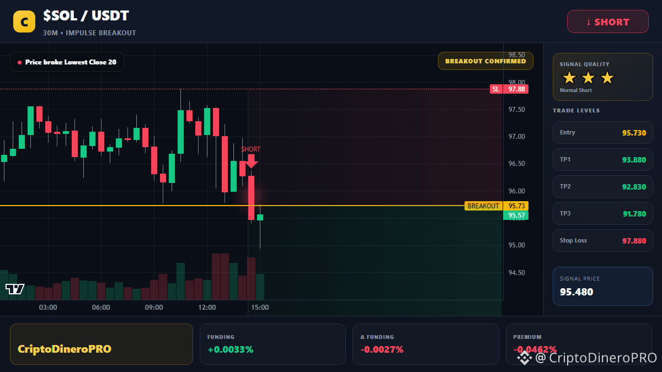Click the SL label on the chart
The height and width of the screenshot is (372, 662).
(x=496, y=89)
